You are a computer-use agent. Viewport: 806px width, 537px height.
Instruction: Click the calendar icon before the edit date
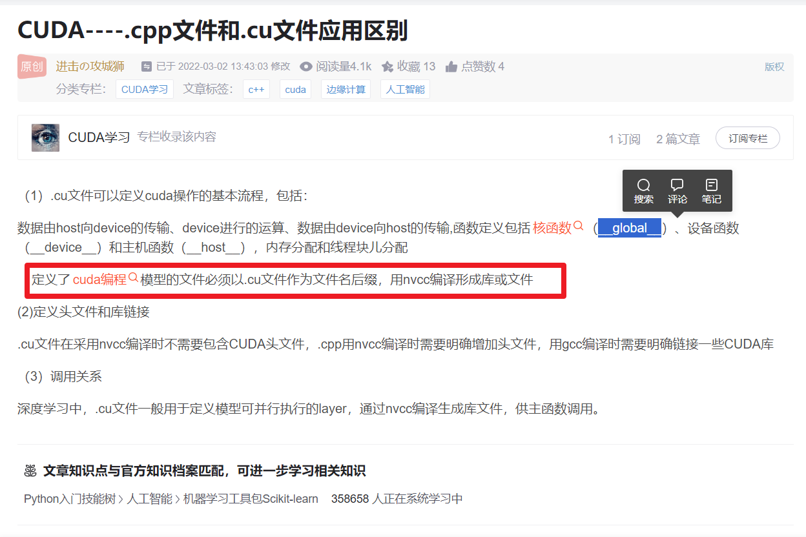click(x=147, y=66)
